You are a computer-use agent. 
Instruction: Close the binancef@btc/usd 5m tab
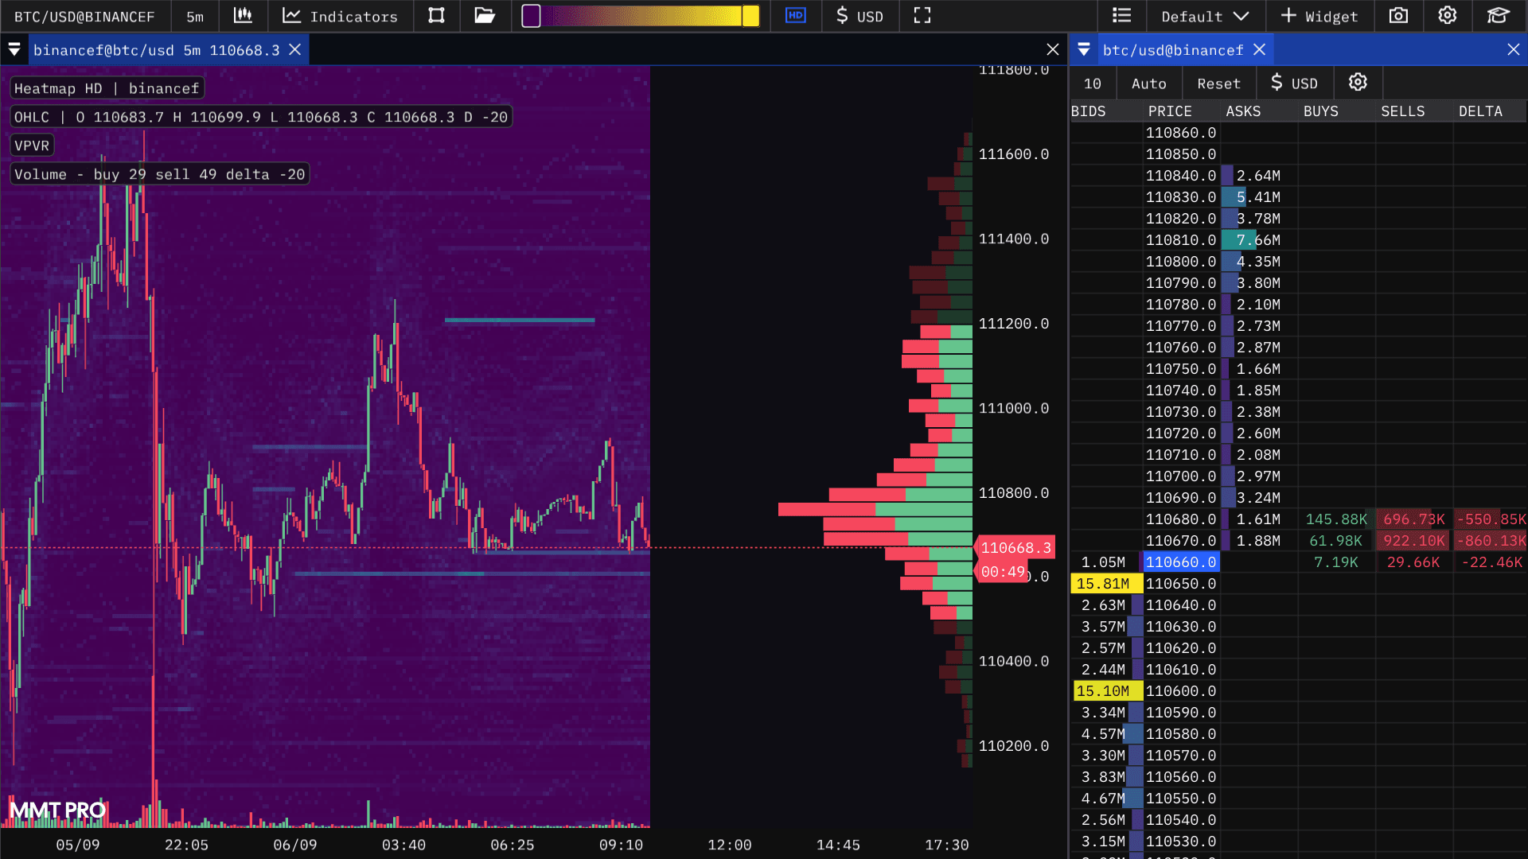click(294, 50)
